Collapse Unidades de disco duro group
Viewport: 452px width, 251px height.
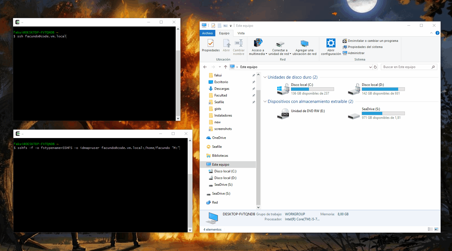click(x=265, y=77)
